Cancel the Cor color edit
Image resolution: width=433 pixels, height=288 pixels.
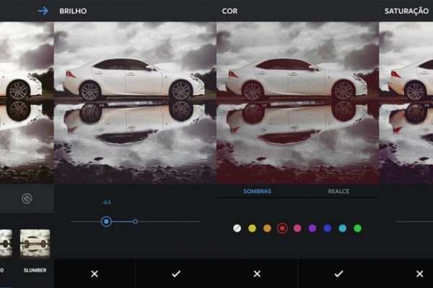click(257, 274)
